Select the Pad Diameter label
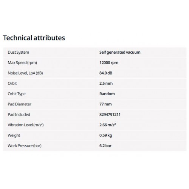Image resolution: width=189 pixels, height=189 pixels. (19, 104)
